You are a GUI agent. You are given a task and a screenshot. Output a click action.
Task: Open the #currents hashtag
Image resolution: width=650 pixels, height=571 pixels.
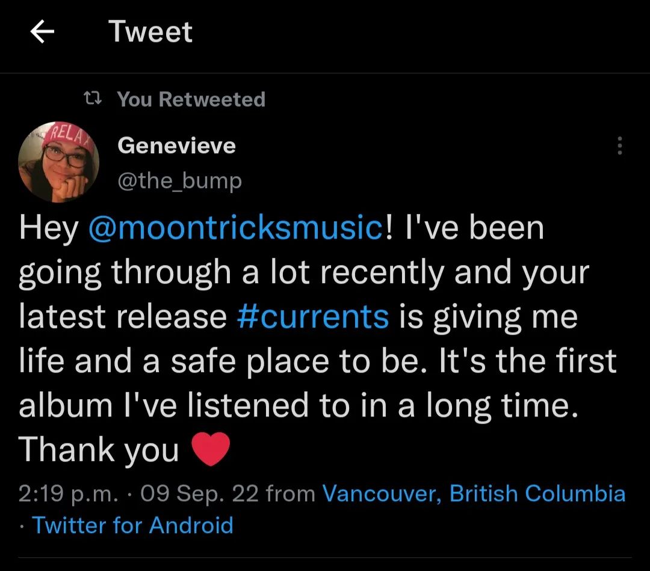coord(313,317)
